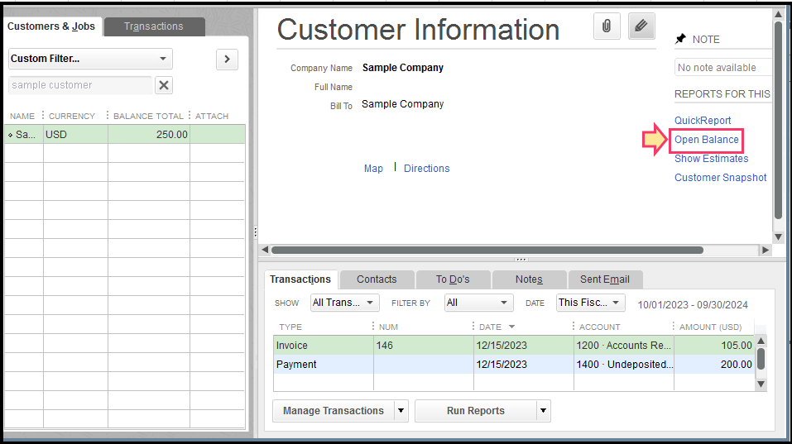Click transactions list scrollbar down arrow

[761, 384]
